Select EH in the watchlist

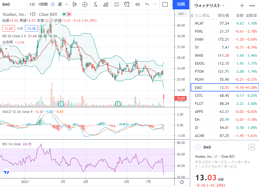225,120
